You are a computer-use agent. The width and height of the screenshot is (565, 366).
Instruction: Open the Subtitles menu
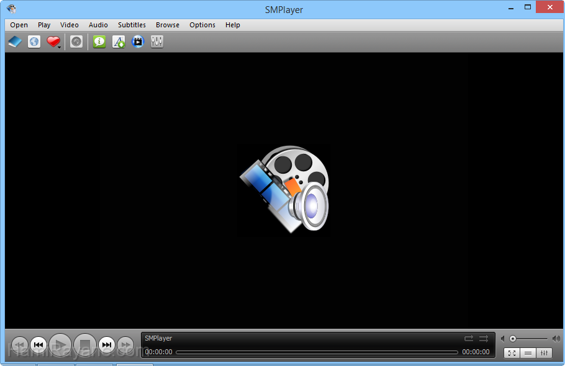pyautogui.click(x=132, y=25)
